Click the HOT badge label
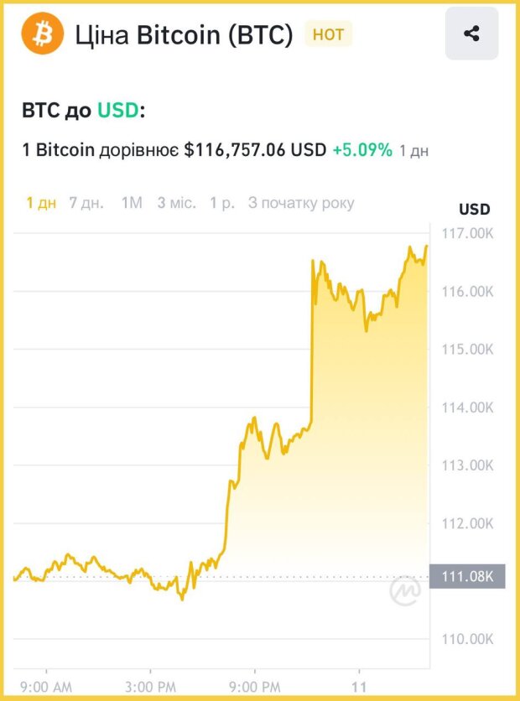The image size is (520, 701). click(328, 34)
